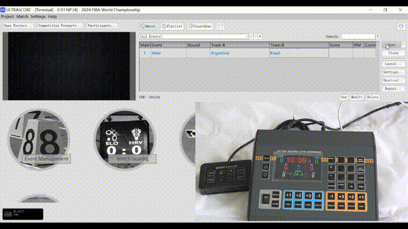408x229 pixels.
Task: Clear search with the X button
Action: click(x=377, y=37)
